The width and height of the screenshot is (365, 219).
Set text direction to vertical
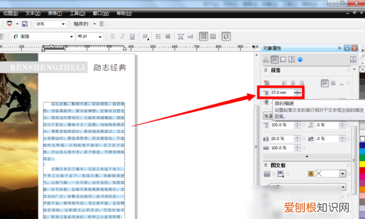[213, 36]
